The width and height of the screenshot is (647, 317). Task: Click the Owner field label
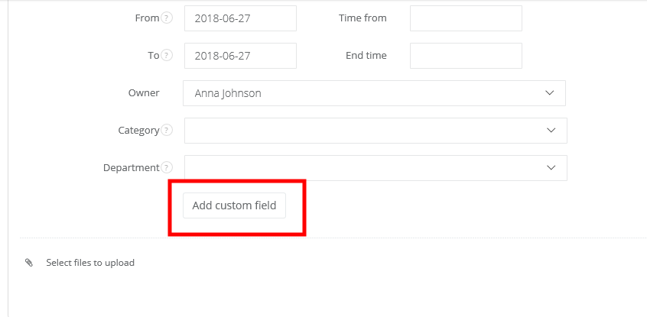pos(144,93)
